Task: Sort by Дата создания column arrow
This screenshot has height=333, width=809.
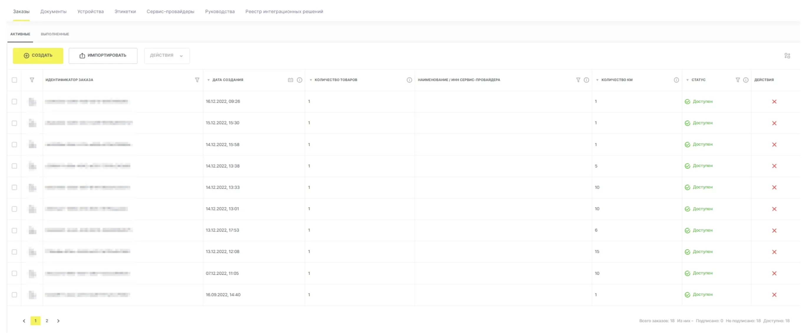Action: click(208, 80)
